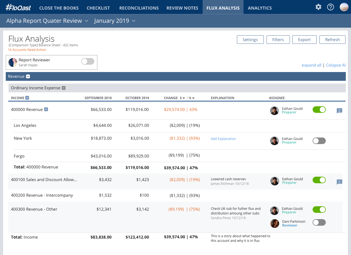
Task: Click Eathan Gould avatar in New York row
Action: [x=274, y=141]
